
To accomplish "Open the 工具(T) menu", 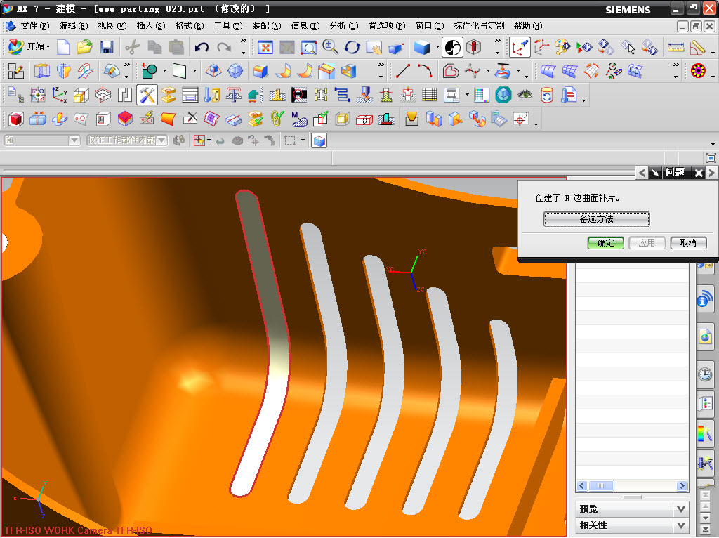I will coord(228,26).
